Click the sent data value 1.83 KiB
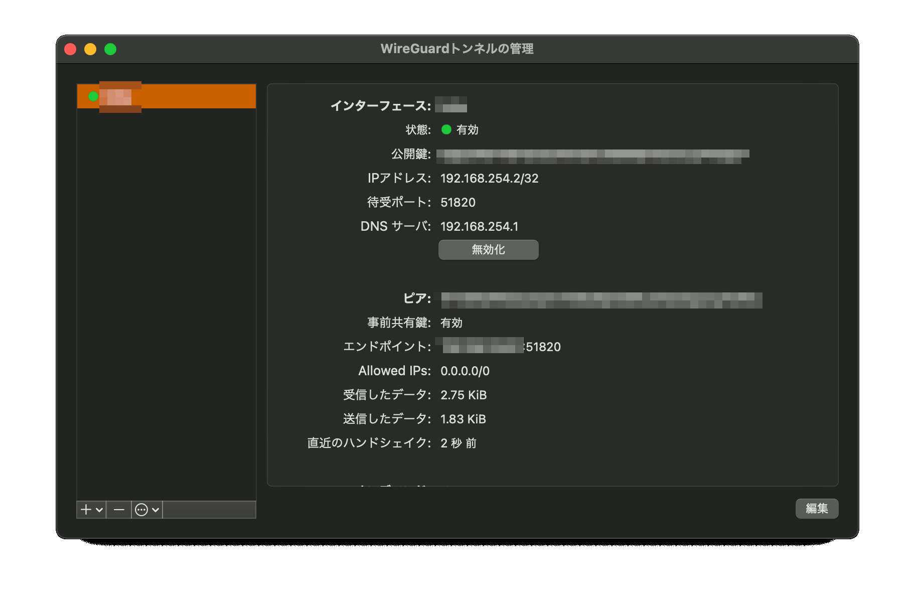Viewport: 915px width, 616px height. 463,419
